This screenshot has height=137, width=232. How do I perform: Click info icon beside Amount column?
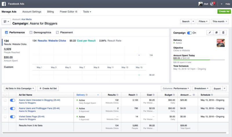(x=194, y=95)
